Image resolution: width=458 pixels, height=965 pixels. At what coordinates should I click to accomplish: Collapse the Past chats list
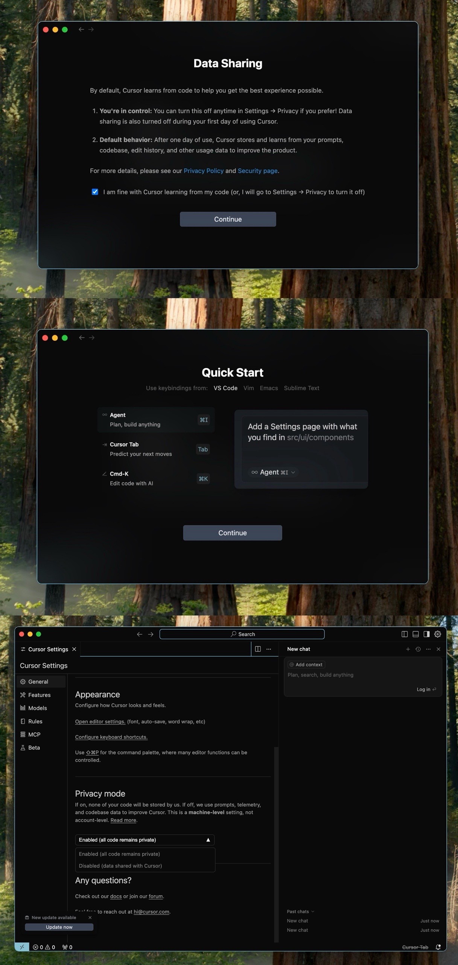point(300,911)
